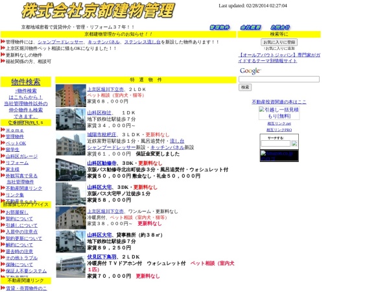
Task: Open the 入居中の注意点 advice link
Action: coord(21,232)
